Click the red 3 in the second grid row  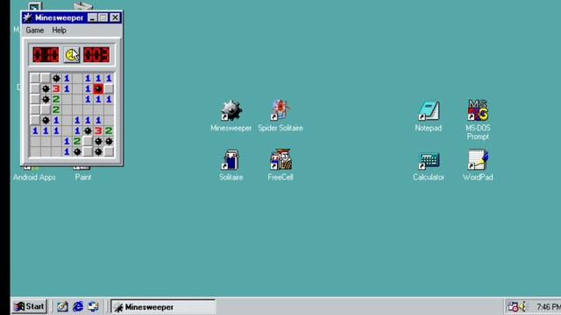pyautogui.click(x=56, y=88)
